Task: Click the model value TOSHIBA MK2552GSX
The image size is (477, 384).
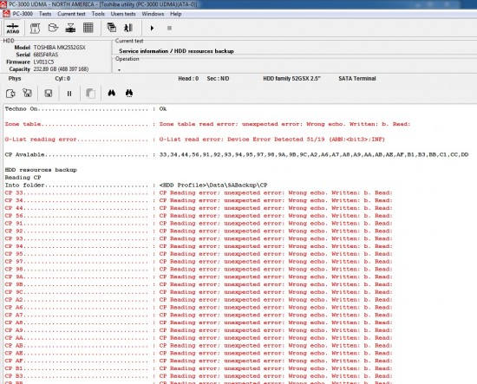Action: (59, 48)
